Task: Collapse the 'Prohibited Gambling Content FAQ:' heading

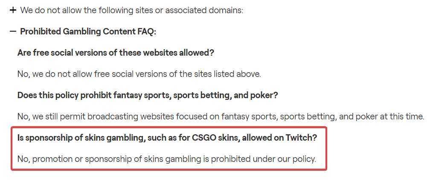Action: coord(88,31)
